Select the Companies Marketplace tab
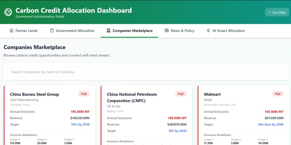The height and width of the screenshot is (145, 291). pos(129,31)
